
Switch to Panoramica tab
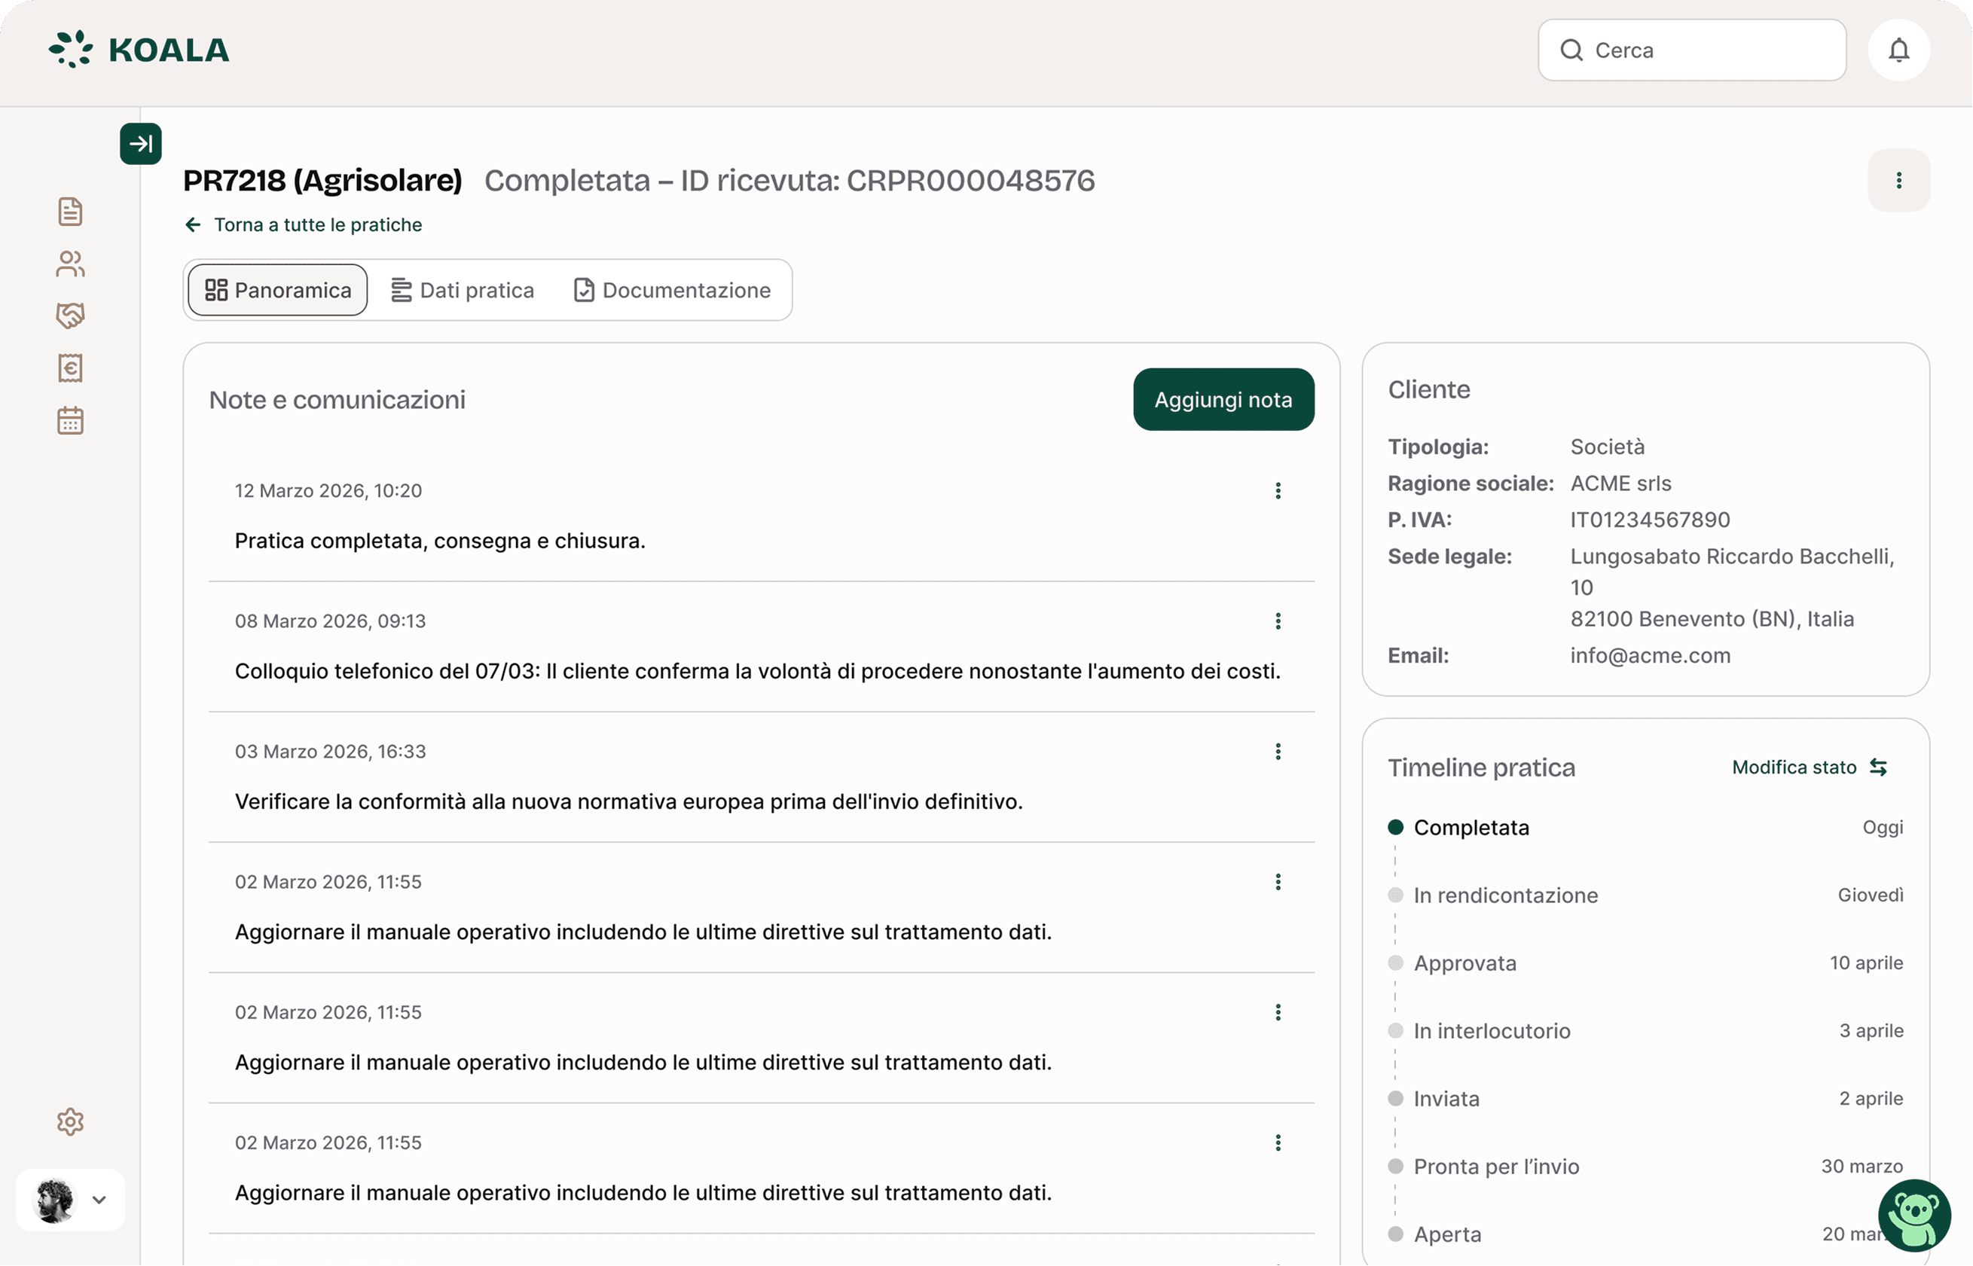tap(278, 290)
